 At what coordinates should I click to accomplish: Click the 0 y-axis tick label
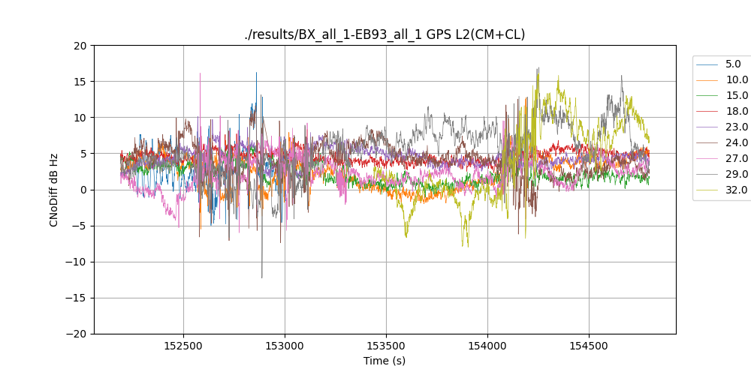click(x=83, y=190)
